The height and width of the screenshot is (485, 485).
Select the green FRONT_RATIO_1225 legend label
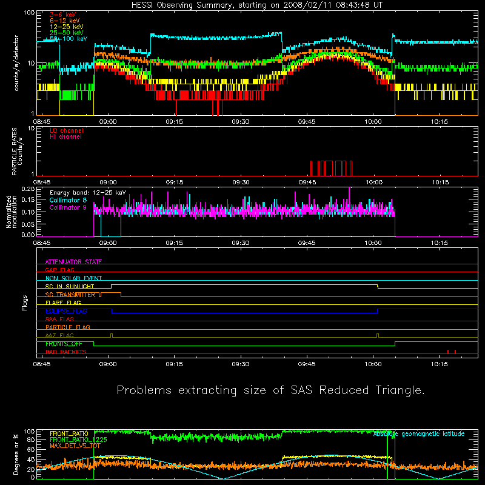[x=78, y=440]
